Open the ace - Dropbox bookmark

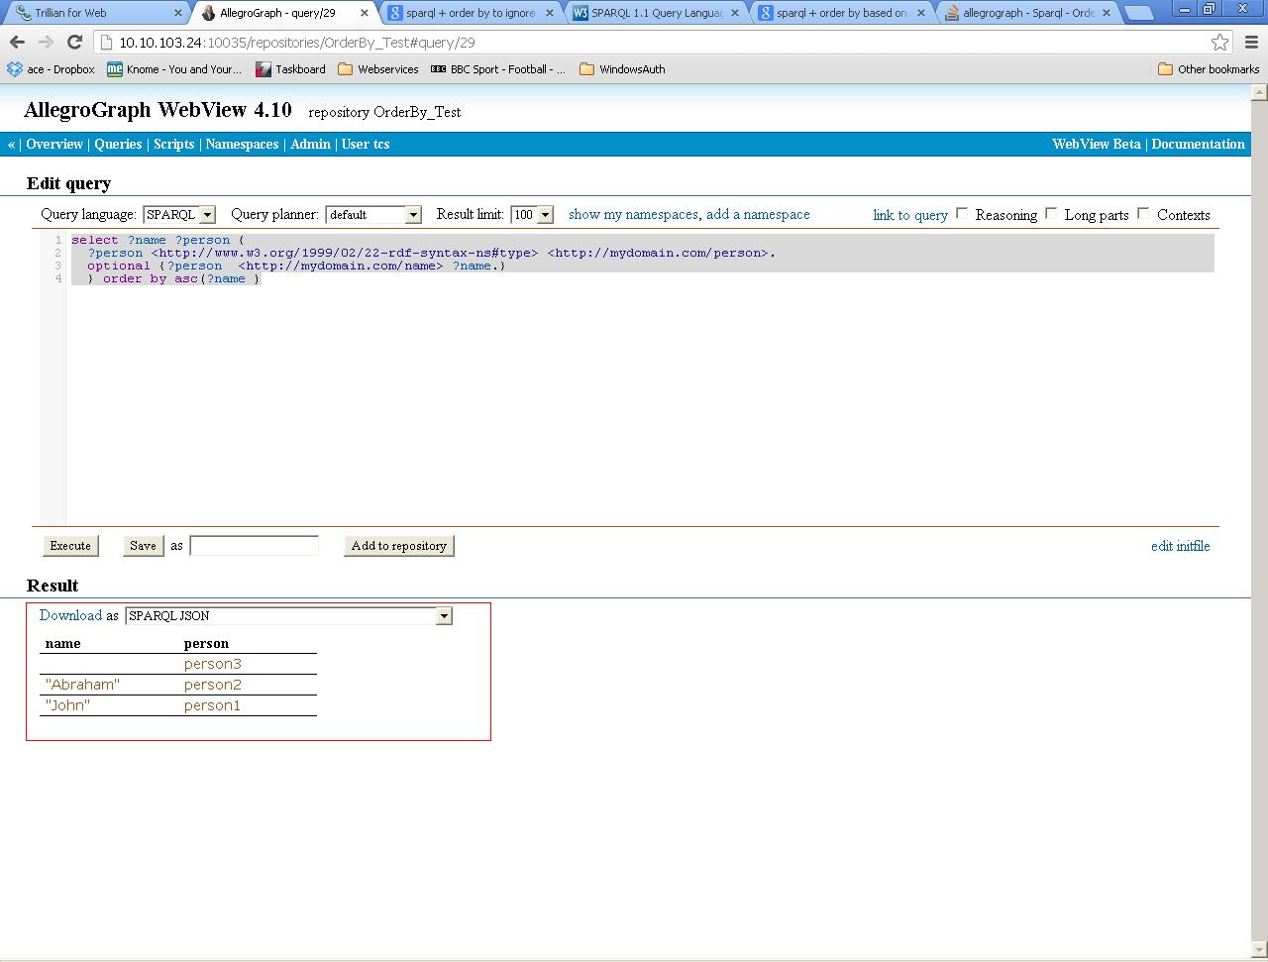point(51,69)
